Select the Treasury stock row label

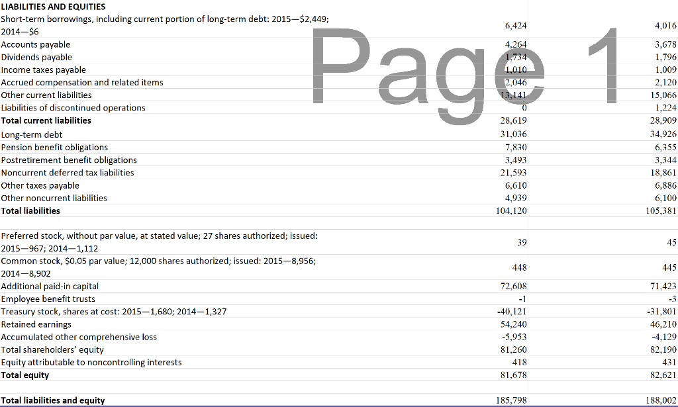(x=73, y=311)
